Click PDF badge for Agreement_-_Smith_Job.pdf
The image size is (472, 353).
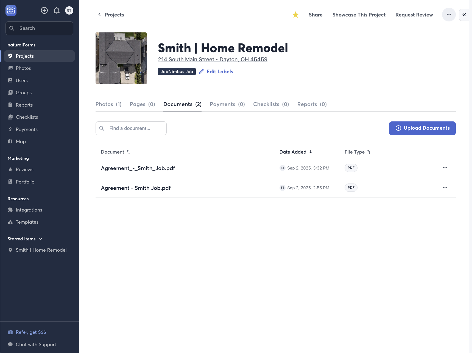pos(351,168)
